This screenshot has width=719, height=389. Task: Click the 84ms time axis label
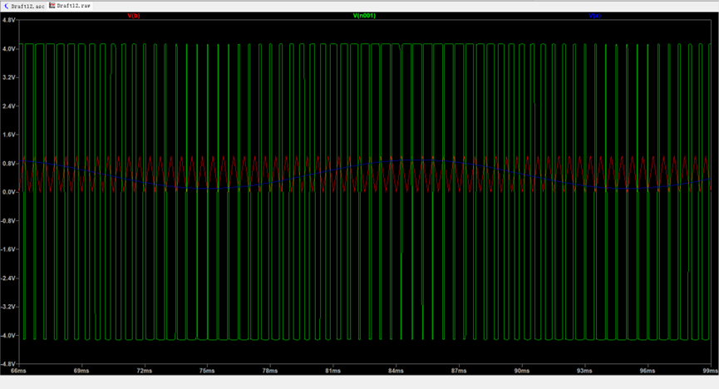pyautogui.click(x=396, y=371)
